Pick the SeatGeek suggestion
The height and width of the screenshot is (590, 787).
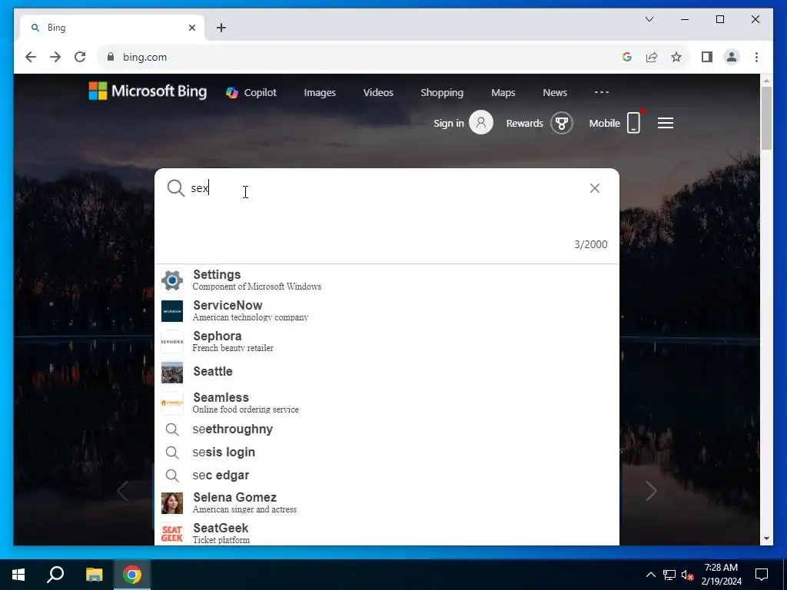click(387, 533)
